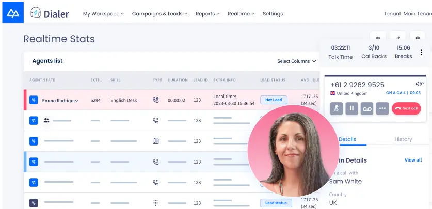Viewport: 432px width, 209px height.
Task: Open the gray three-dot call options button
Action: (382, 108)
